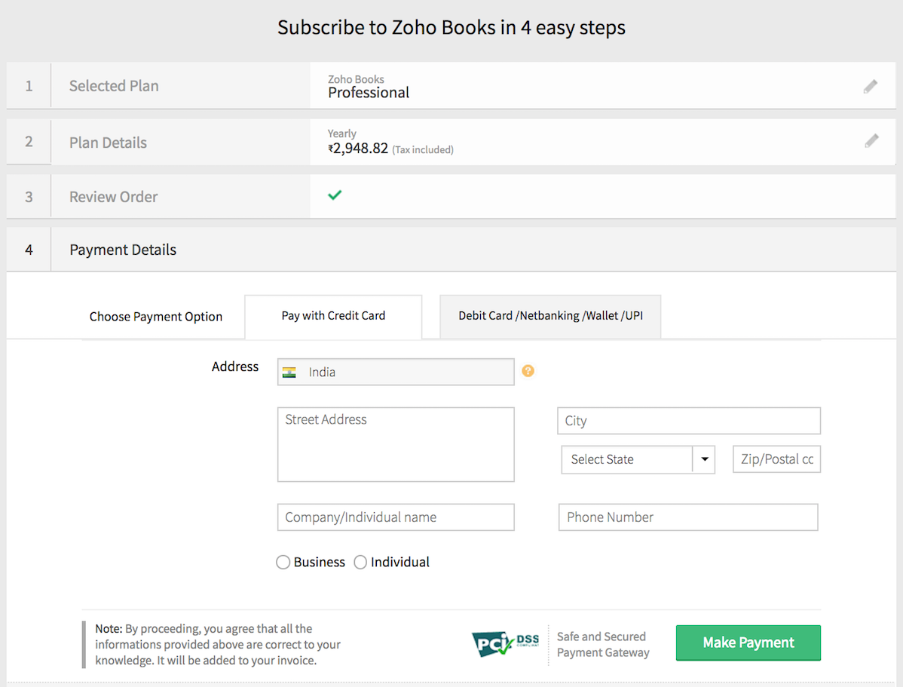
Task: Click the Make Payment button
Action: tap(748, 643)
